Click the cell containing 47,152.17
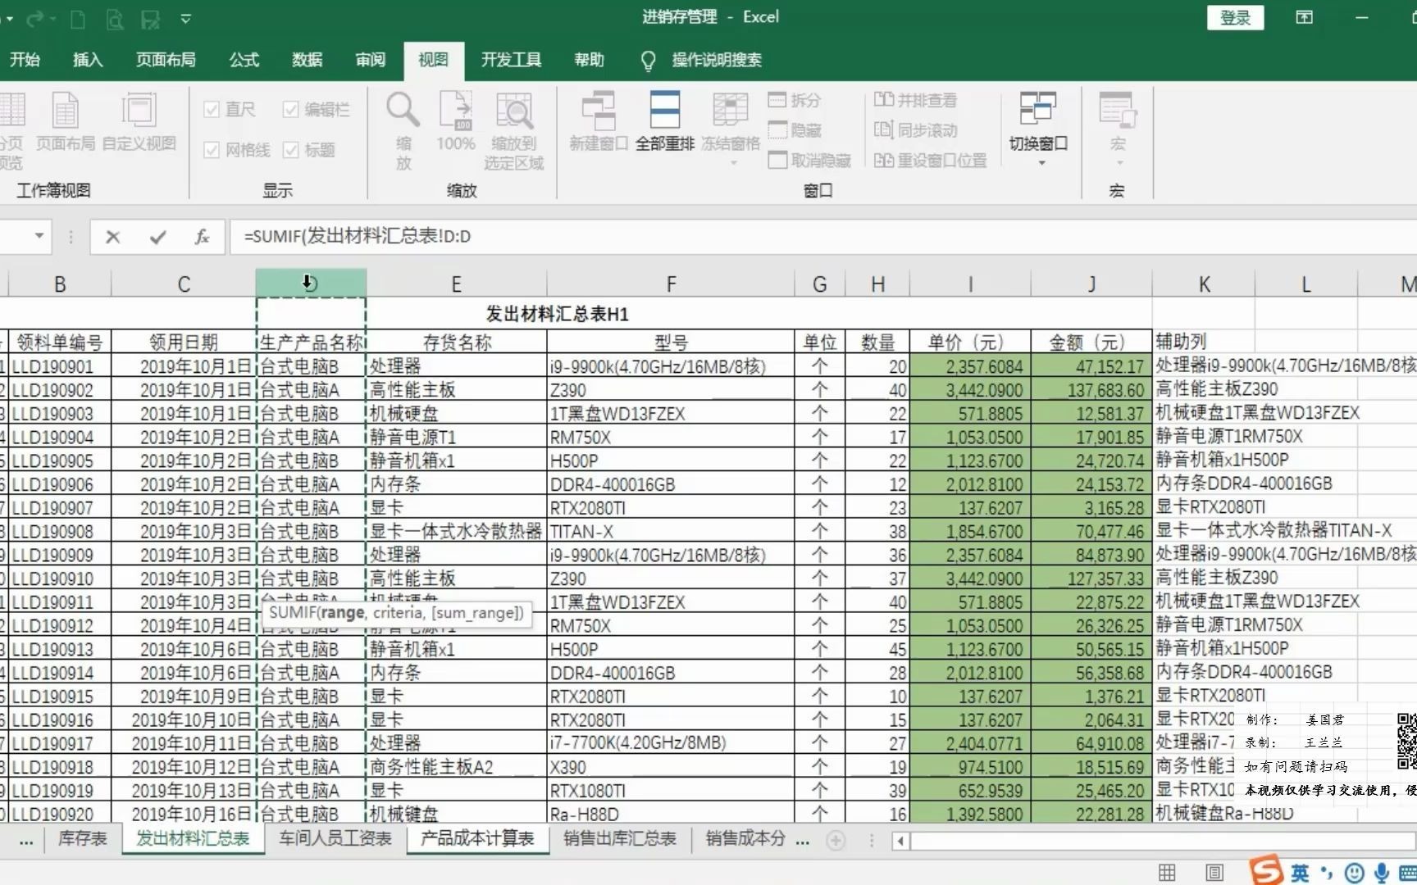Screen dimensions: 1417x885 [x=1091, y=366]
